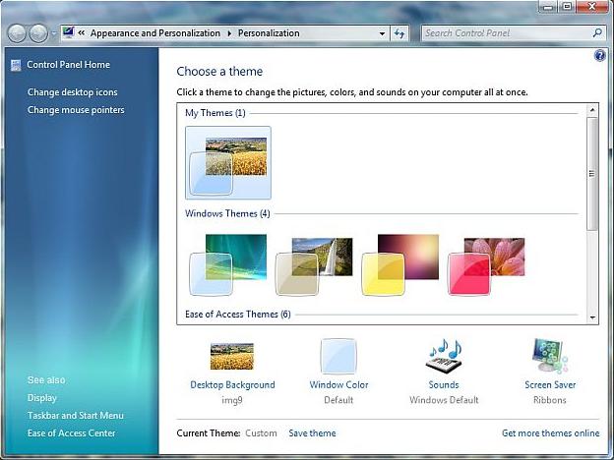Open recent pages dropdown next to Forward button
This screenshot has height=460, width=614.
53,33
